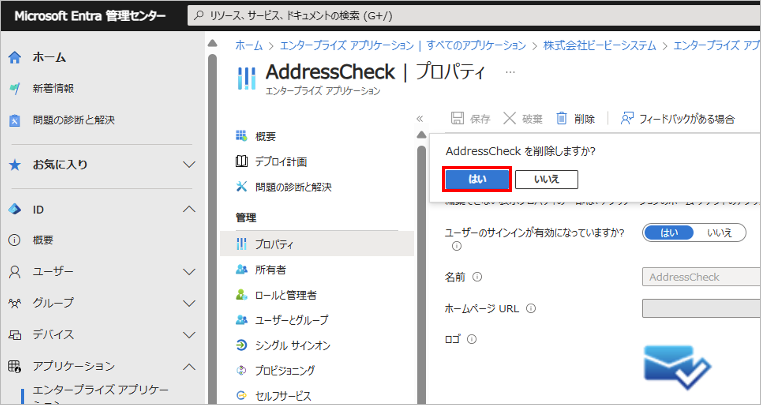
Task: Click the save disk icon 保存
Action: [x=457, y=119]
